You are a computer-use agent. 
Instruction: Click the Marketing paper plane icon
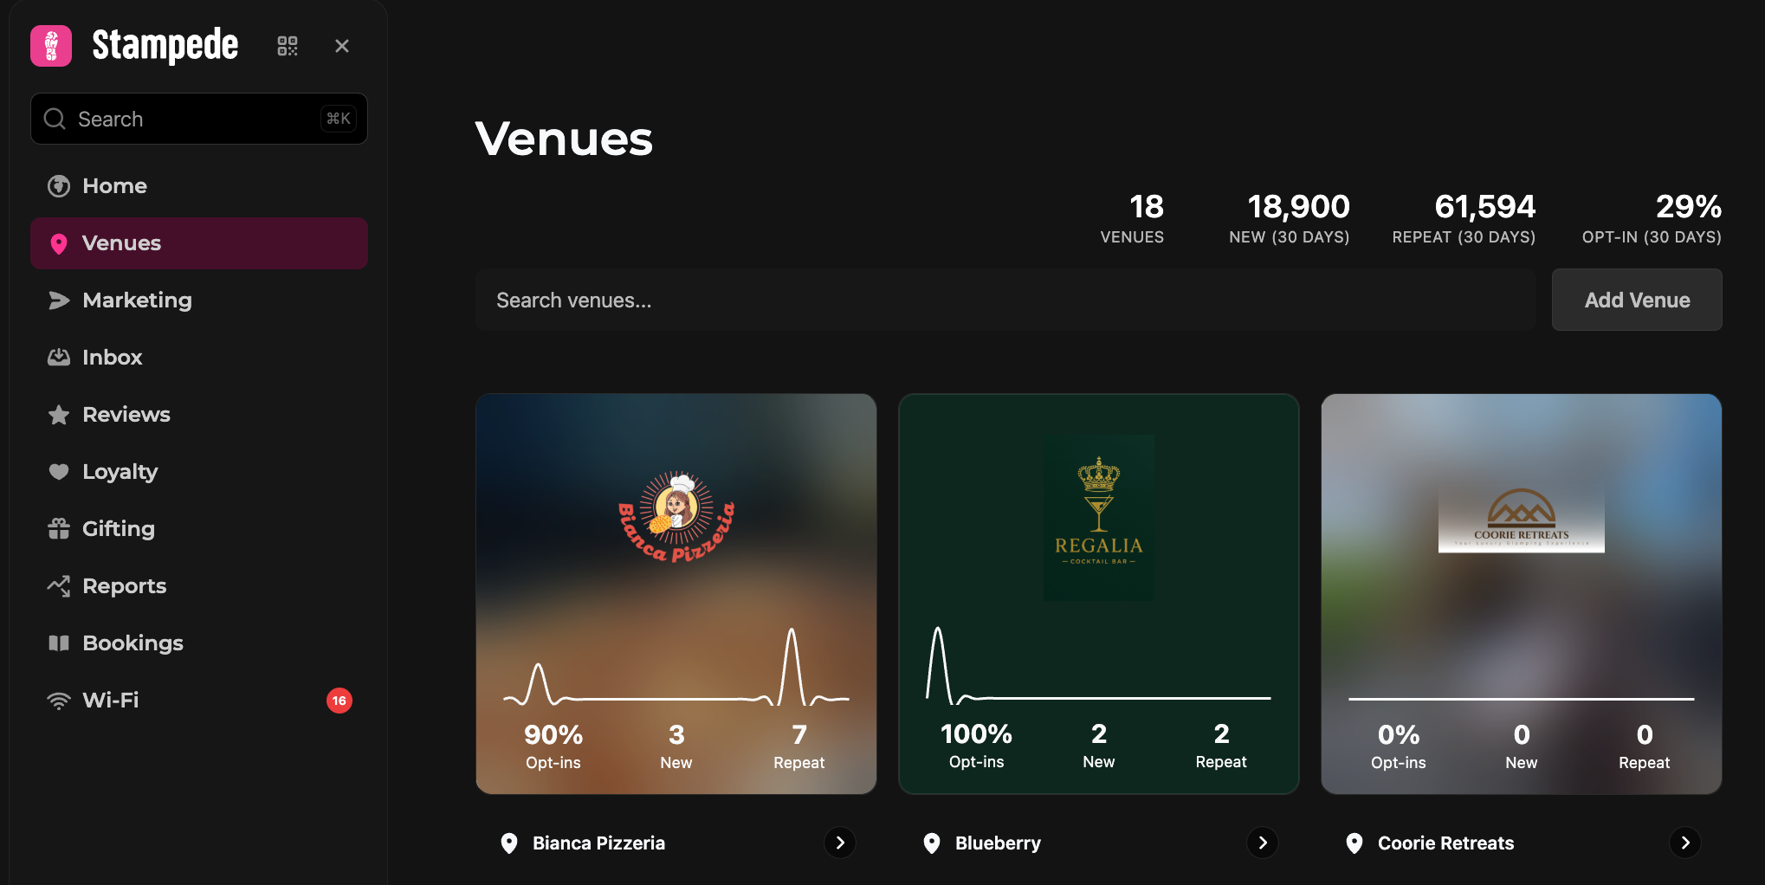click(x=59, y=300)
